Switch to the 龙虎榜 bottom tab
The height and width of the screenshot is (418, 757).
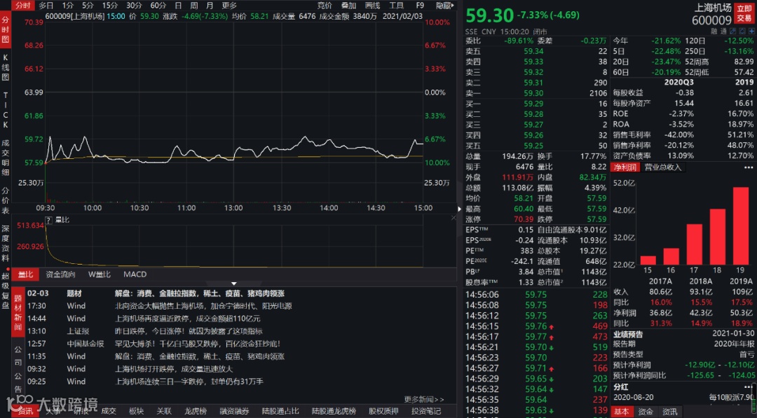click(195, 411)
